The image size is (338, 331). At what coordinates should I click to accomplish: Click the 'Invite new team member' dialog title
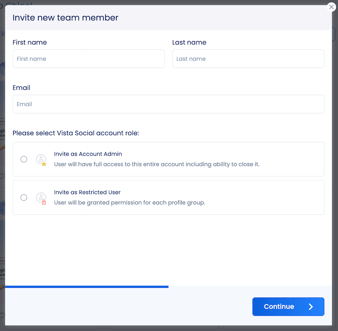pyautogui.click(x=65, y=18)
